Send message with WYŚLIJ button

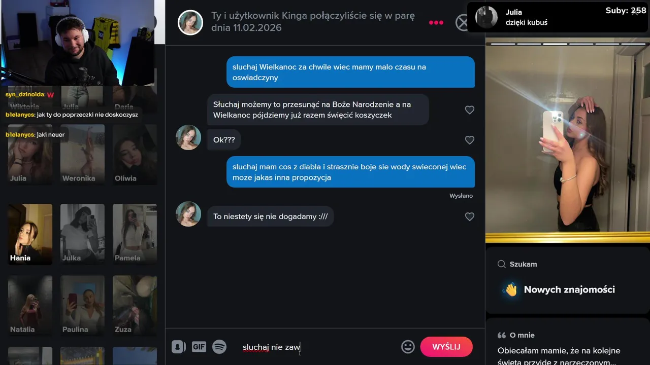pos(446,347)
